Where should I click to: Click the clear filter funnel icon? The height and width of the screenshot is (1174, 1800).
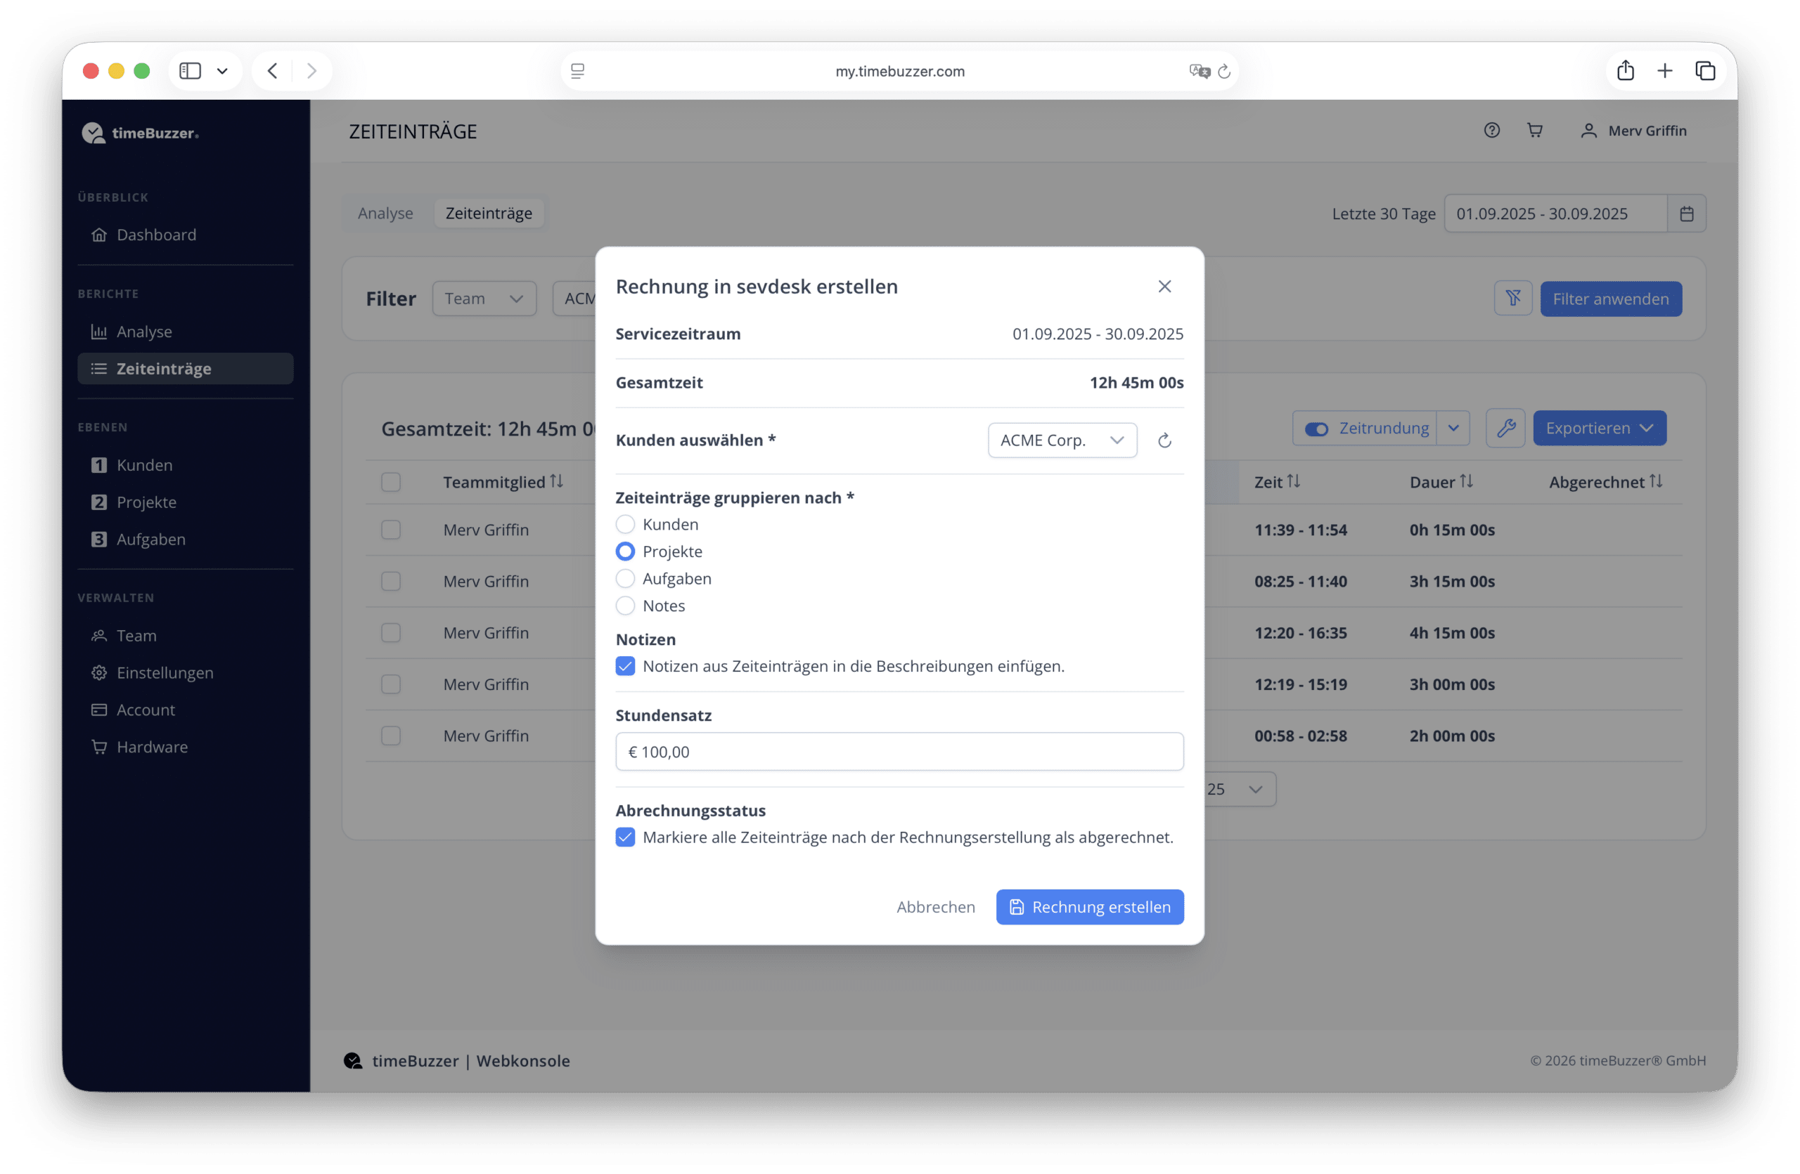click(1512, 299)
